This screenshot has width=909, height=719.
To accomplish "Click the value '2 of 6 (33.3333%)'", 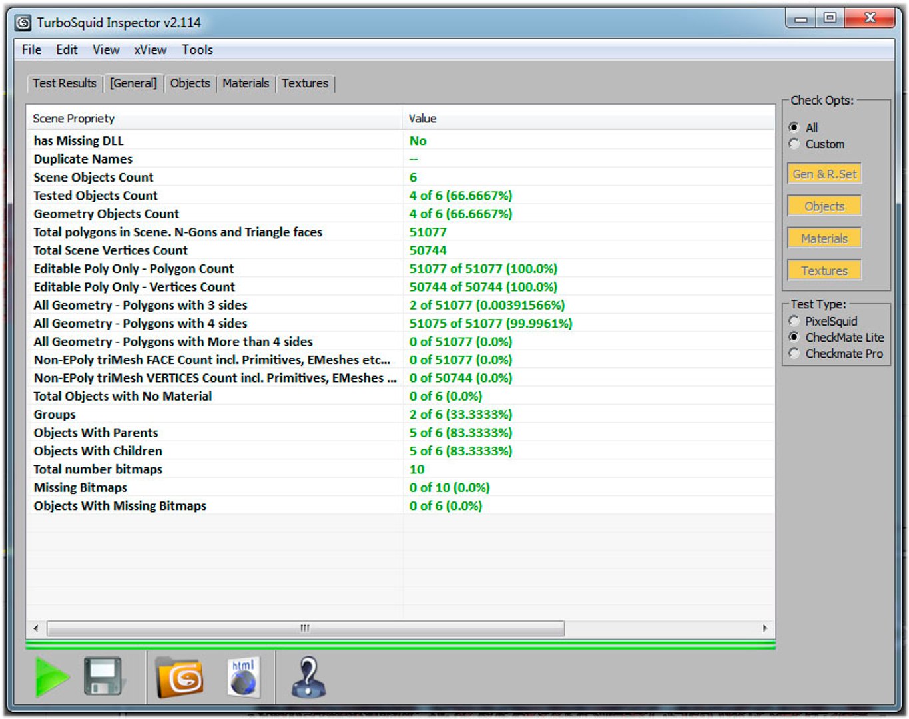I will (461, 414).
